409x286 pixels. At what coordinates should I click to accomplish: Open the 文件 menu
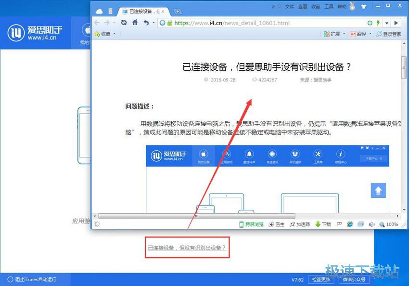tap(289, 7)
